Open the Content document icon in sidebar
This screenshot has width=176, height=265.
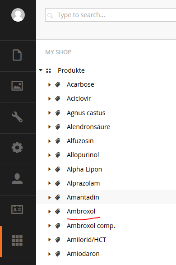17,55
